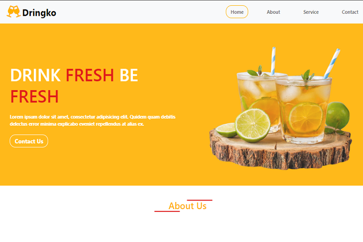The height and width of the screenshot is (242, 363).
Task: Click the lemonade drinks hero image
Action: pyautogui.click(x=281, y=108)
